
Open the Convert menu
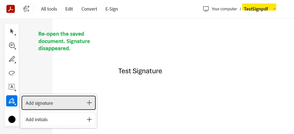pyautogui.click(x=89, y=9)
